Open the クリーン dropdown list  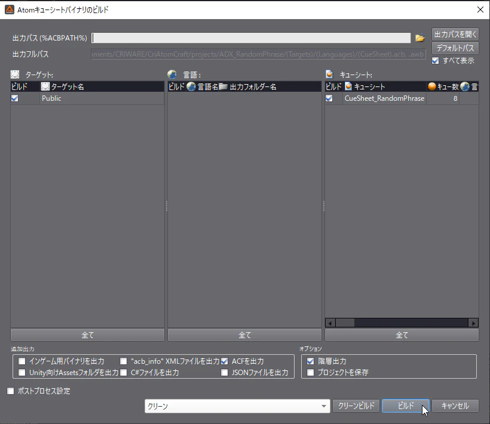coord(237,406)
